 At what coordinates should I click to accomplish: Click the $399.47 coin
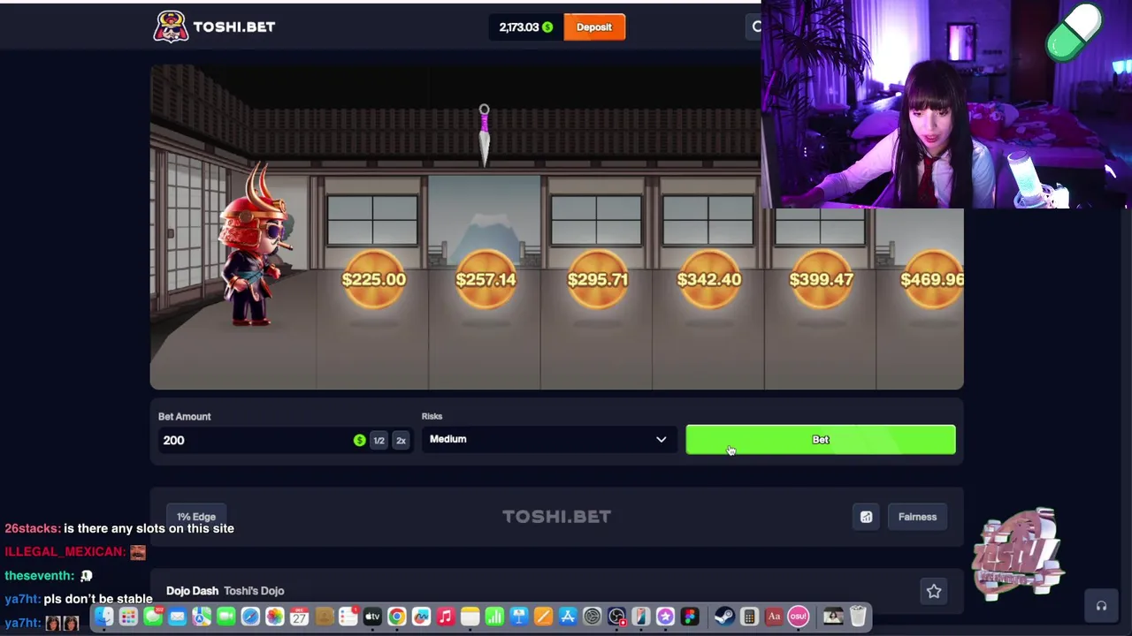click(x=822, y=280)
